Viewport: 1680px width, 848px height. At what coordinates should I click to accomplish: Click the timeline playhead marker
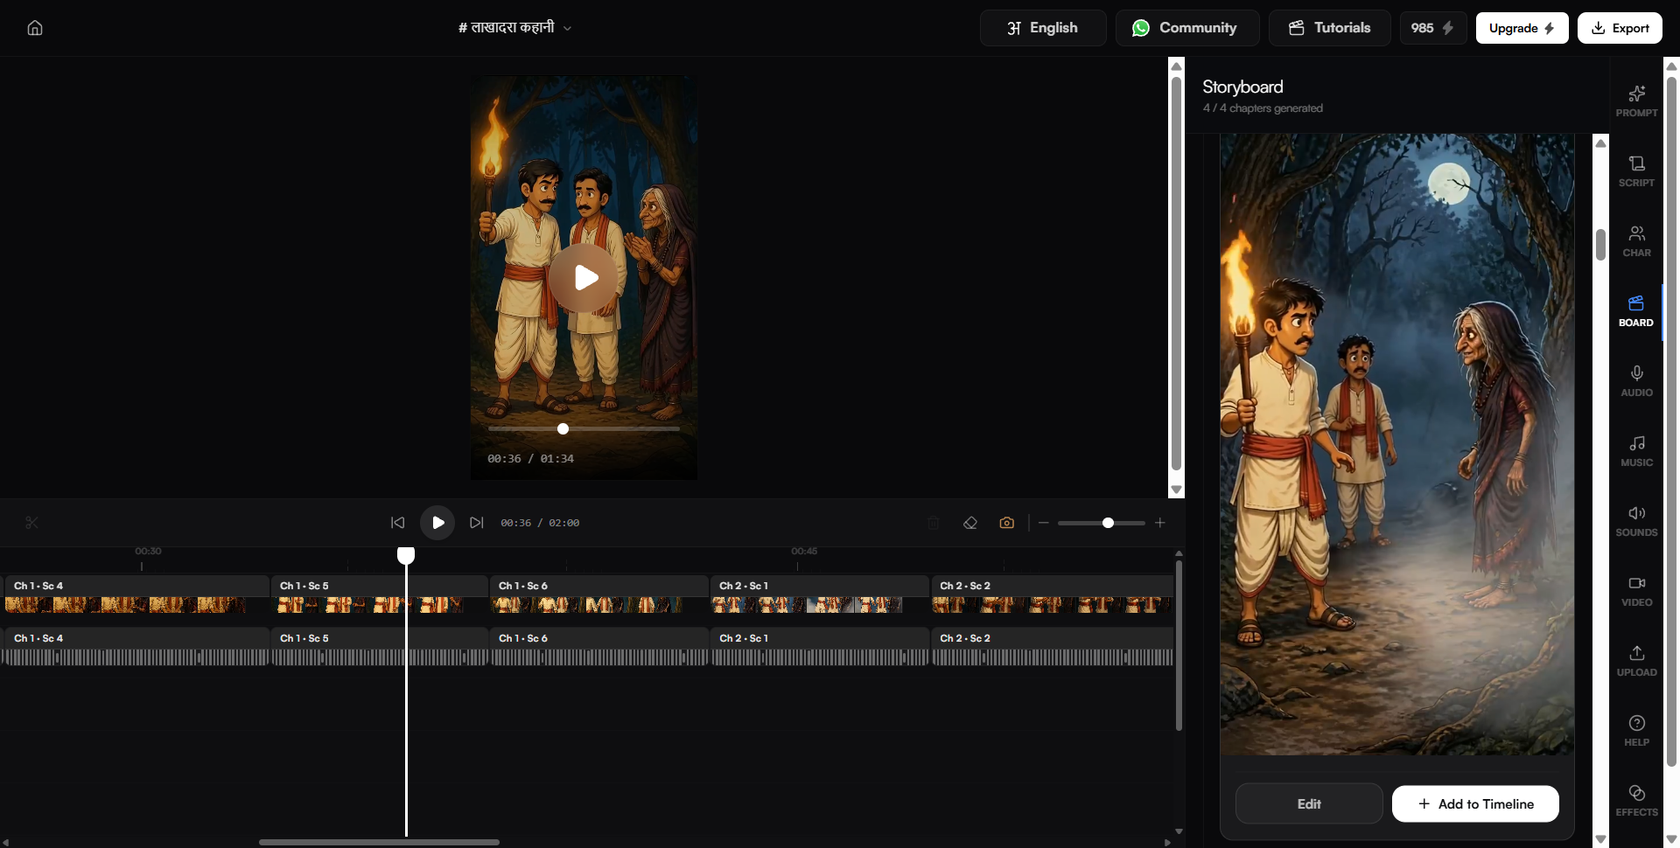pos(406,555)
